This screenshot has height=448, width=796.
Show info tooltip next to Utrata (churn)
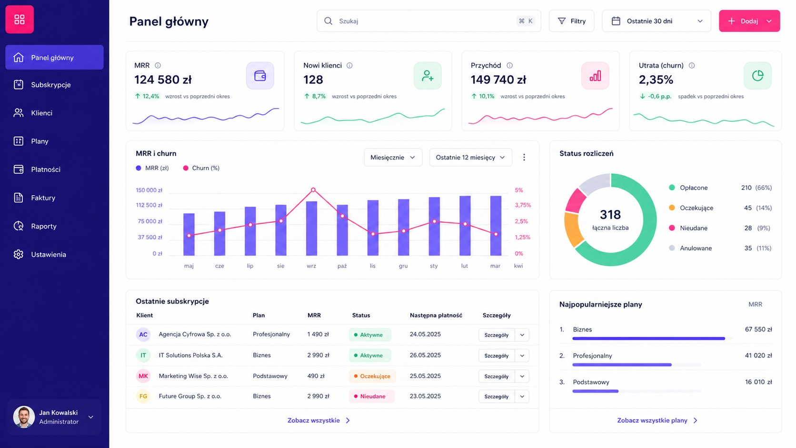(692, 65)
